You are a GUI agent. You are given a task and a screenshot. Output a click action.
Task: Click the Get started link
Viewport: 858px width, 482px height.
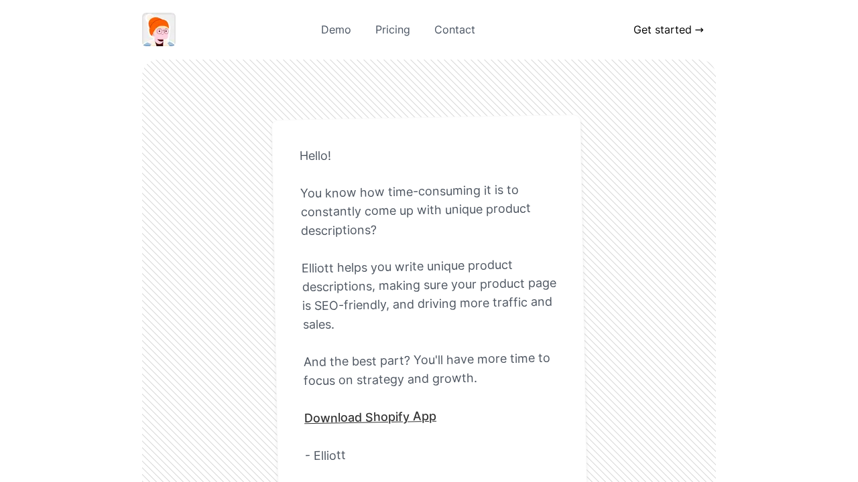click(662, 29)
